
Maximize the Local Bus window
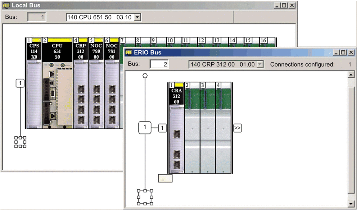284,5
